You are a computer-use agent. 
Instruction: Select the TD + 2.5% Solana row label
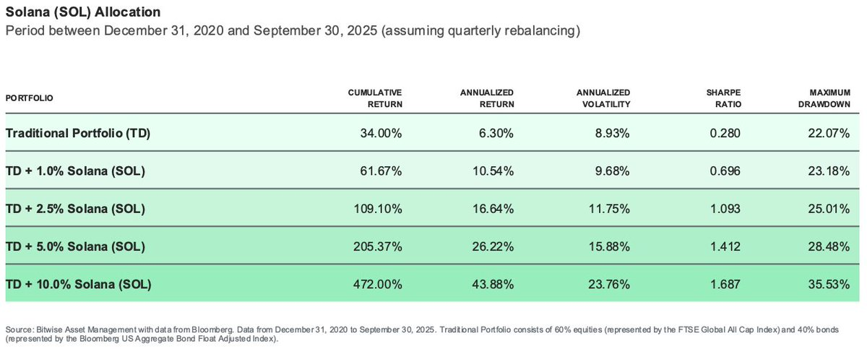[75, 209]
